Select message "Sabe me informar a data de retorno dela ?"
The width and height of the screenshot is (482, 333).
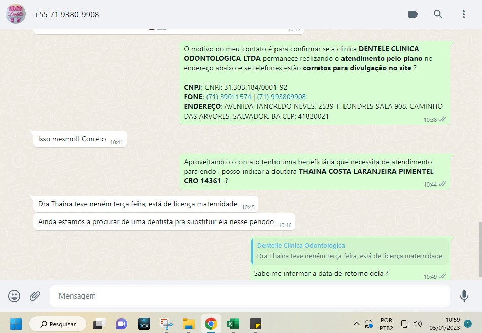tap(321, 273)
